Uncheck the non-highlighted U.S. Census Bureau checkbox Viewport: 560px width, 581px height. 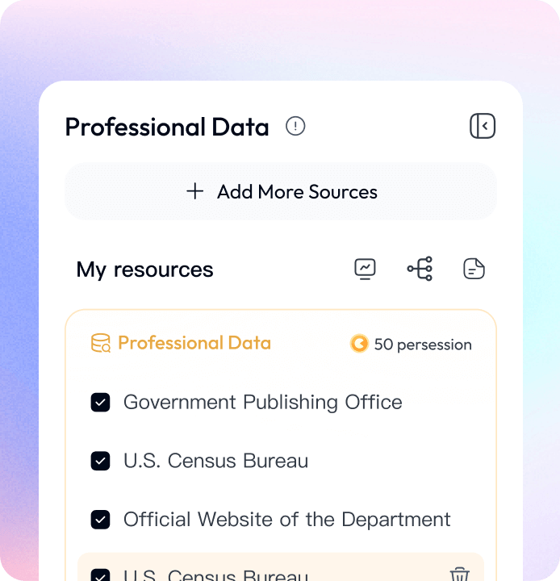click(101, 461)
